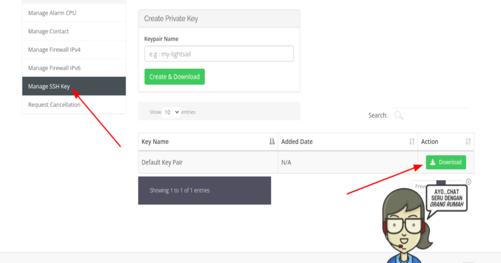Viewport: 501px width, 263px height.
Task: Select Manage Firewall IPv4 menu entry
Action: pos(54,50)
